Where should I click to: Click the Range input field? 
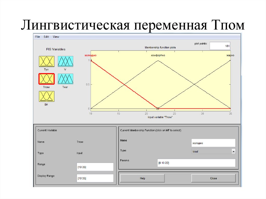(x=95, y=167)
